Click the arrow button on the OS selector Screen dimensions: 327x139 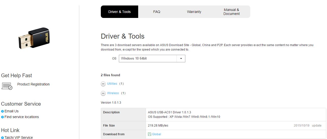coord(181,59)
